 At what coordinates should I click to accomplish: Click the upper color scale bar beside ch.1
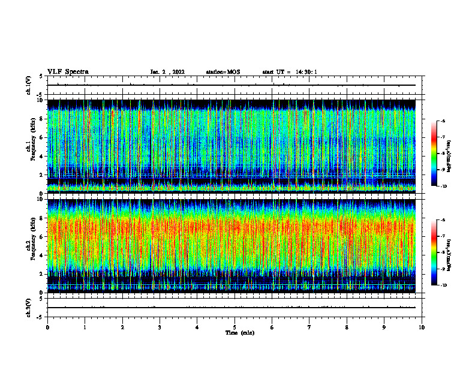click(x=434, y=154)
